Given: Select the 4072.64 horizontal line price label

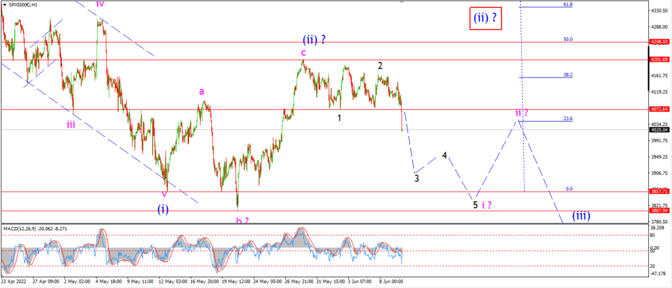Looking at the screenshot, I should tap(659, 110).
